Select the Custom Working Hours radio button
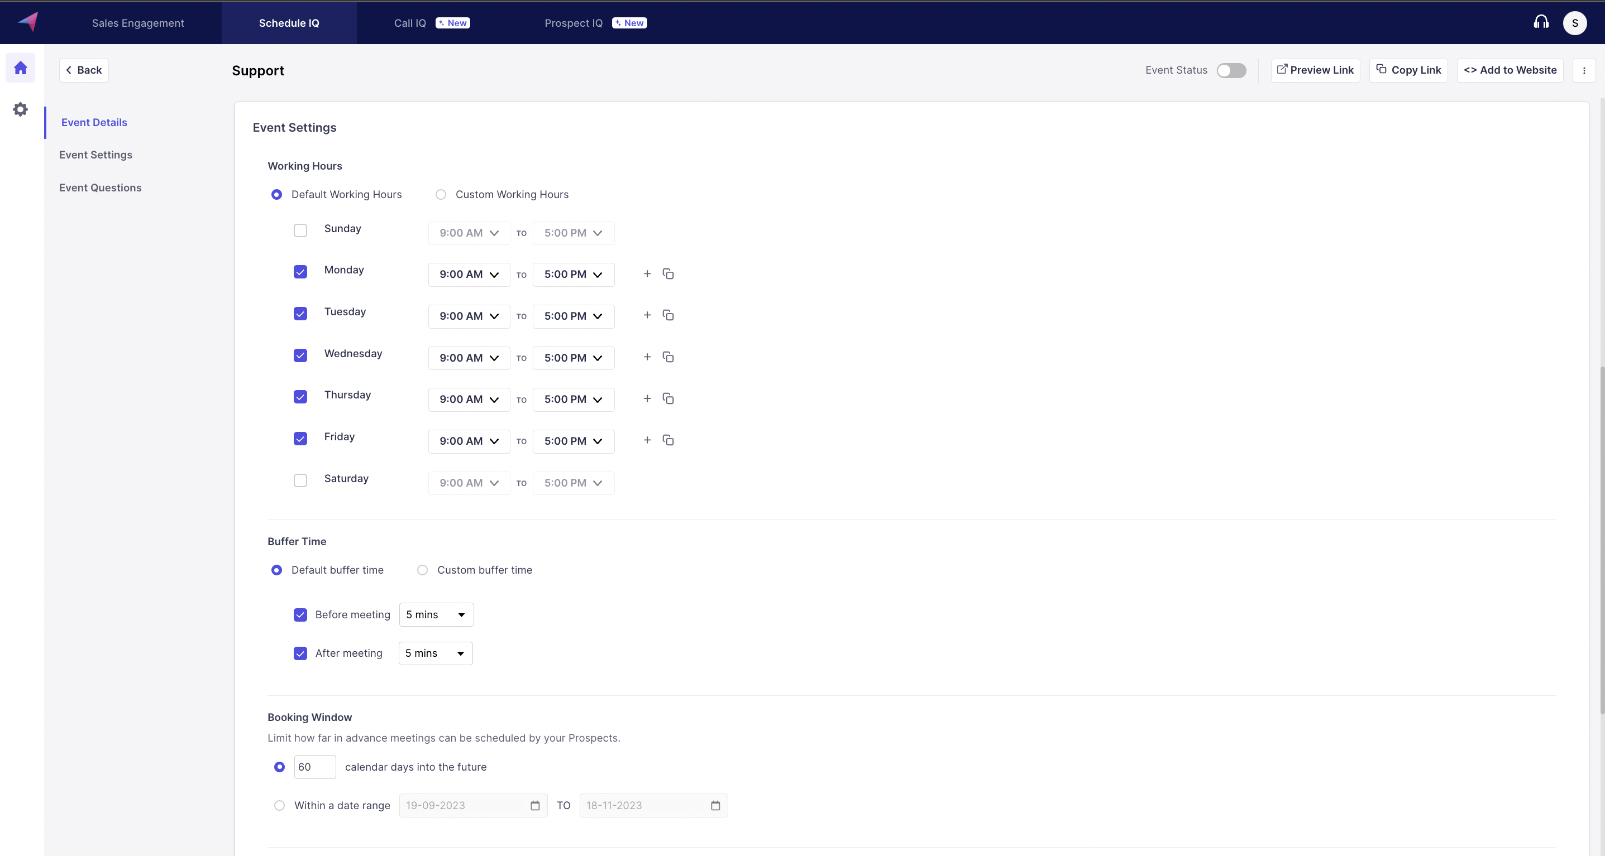Viewport: 1605px width, 856px height. pyautogui.click(x=441, y=194)
